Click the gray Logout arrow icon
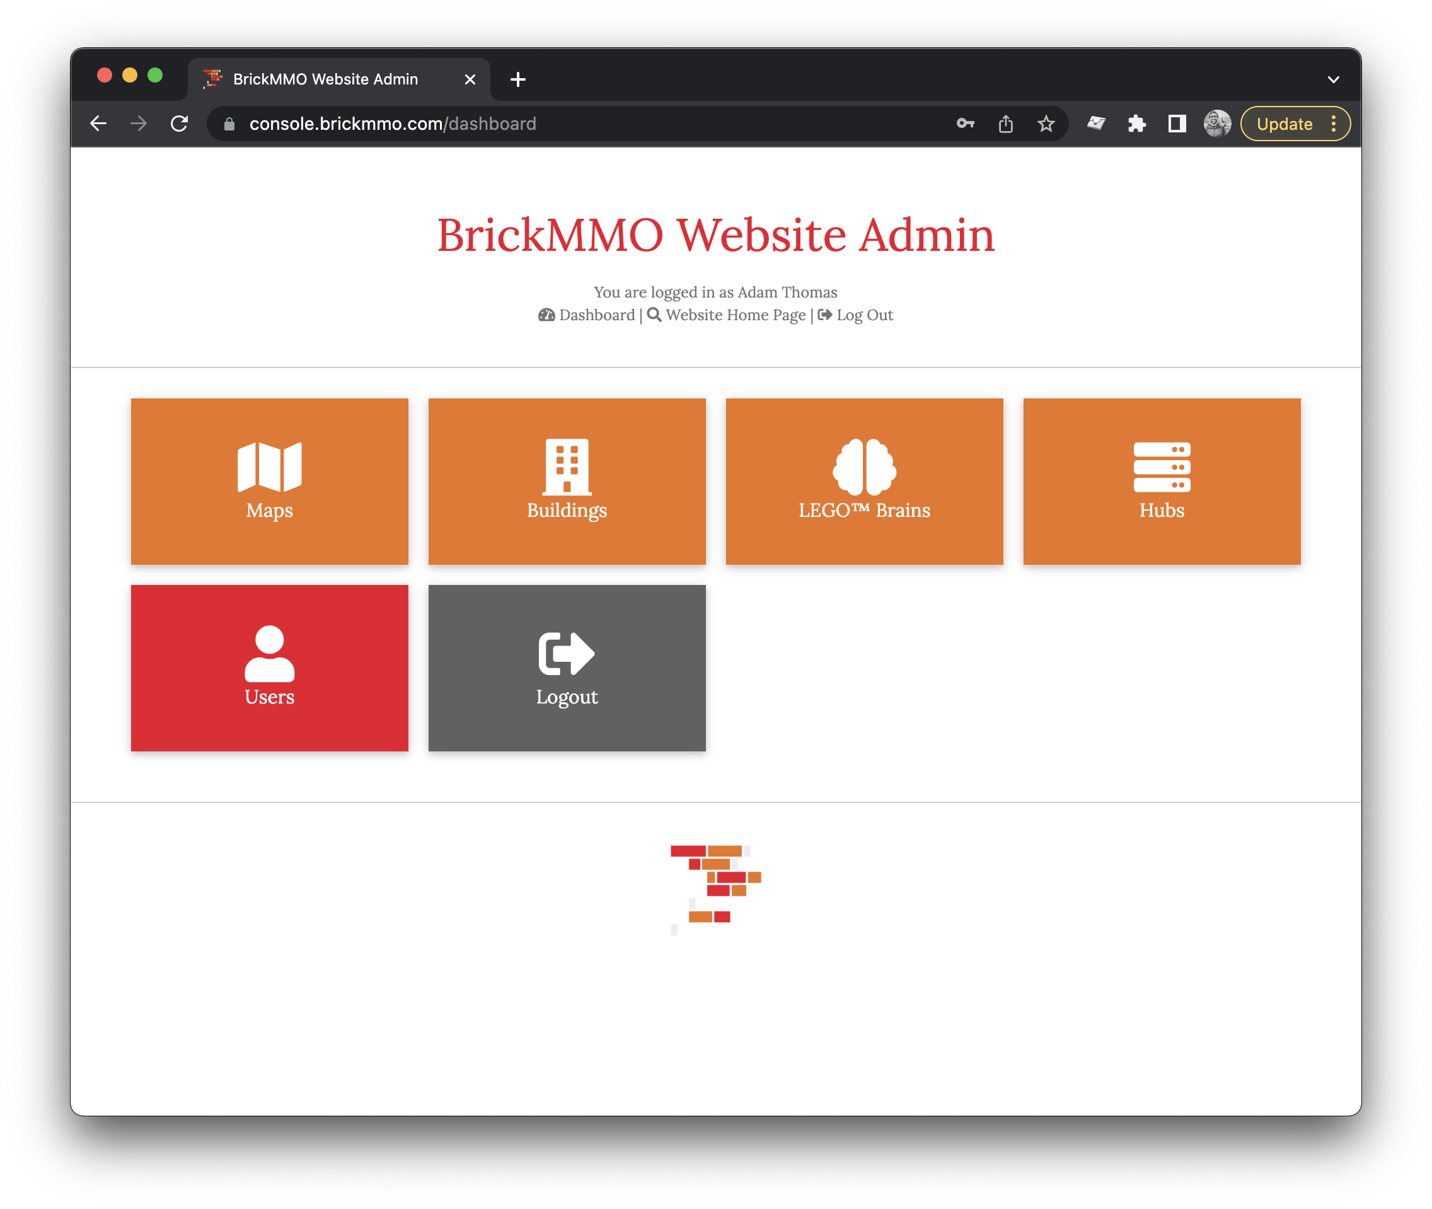This screenshot has height=1209, width=1432. (567, 653)
